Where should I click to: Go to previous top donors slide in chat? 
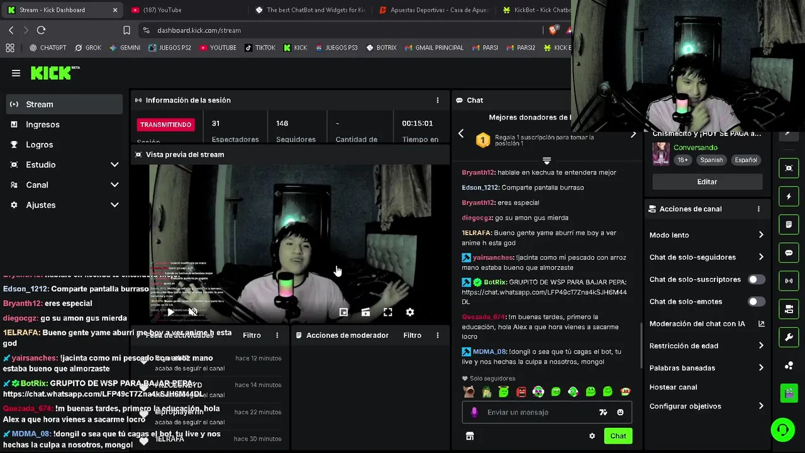tap(461, 133)
